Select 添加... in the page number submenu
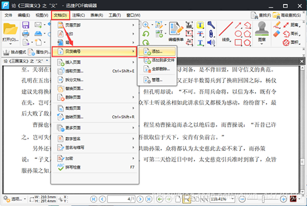The width and height of the screenshot is (307, 206). coord(157,51)
